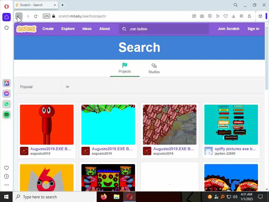Screen dimensions: 269x202
Task: Open the extensions cube icon
Action: (260, 16)
